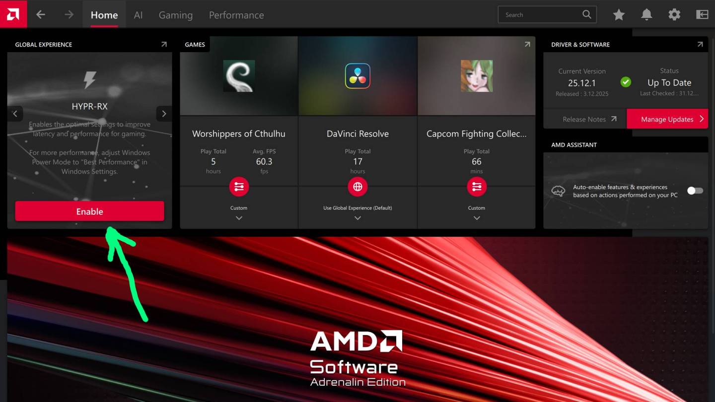Go forward with the right arrow

coord(69,15)
